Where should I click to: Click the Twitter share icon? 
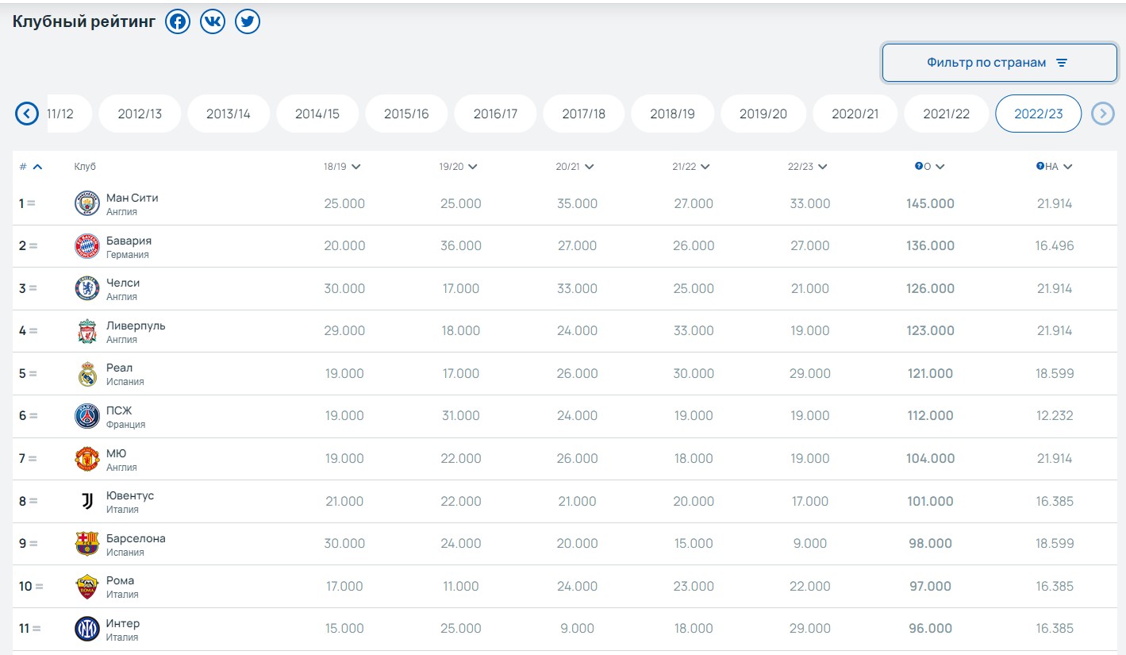pyautogui.click(x=248, y=21)
